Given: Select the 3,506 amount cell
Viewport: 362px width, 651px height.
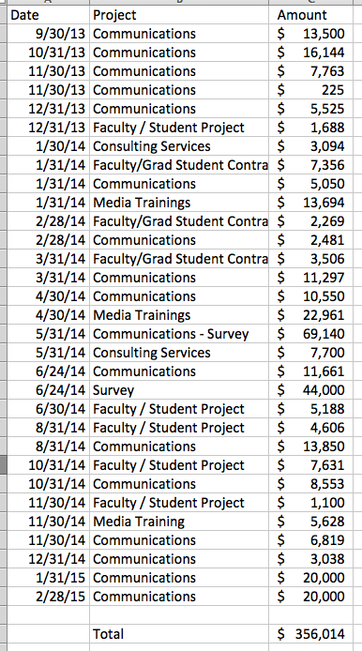Looking at the screenshot, I should 310,259.
